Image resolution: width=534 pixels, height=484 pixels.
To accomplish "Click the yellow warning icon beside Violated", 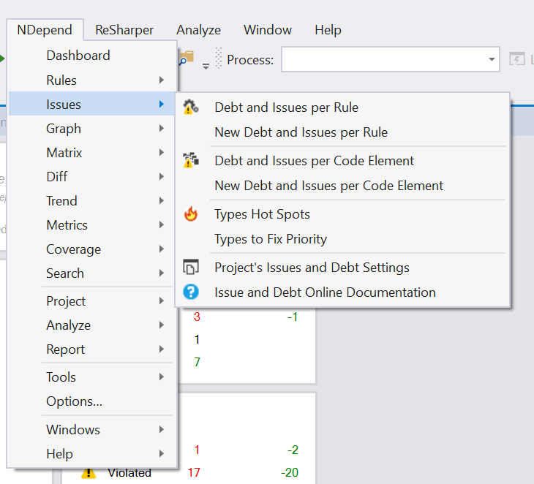I will (89, 473).
